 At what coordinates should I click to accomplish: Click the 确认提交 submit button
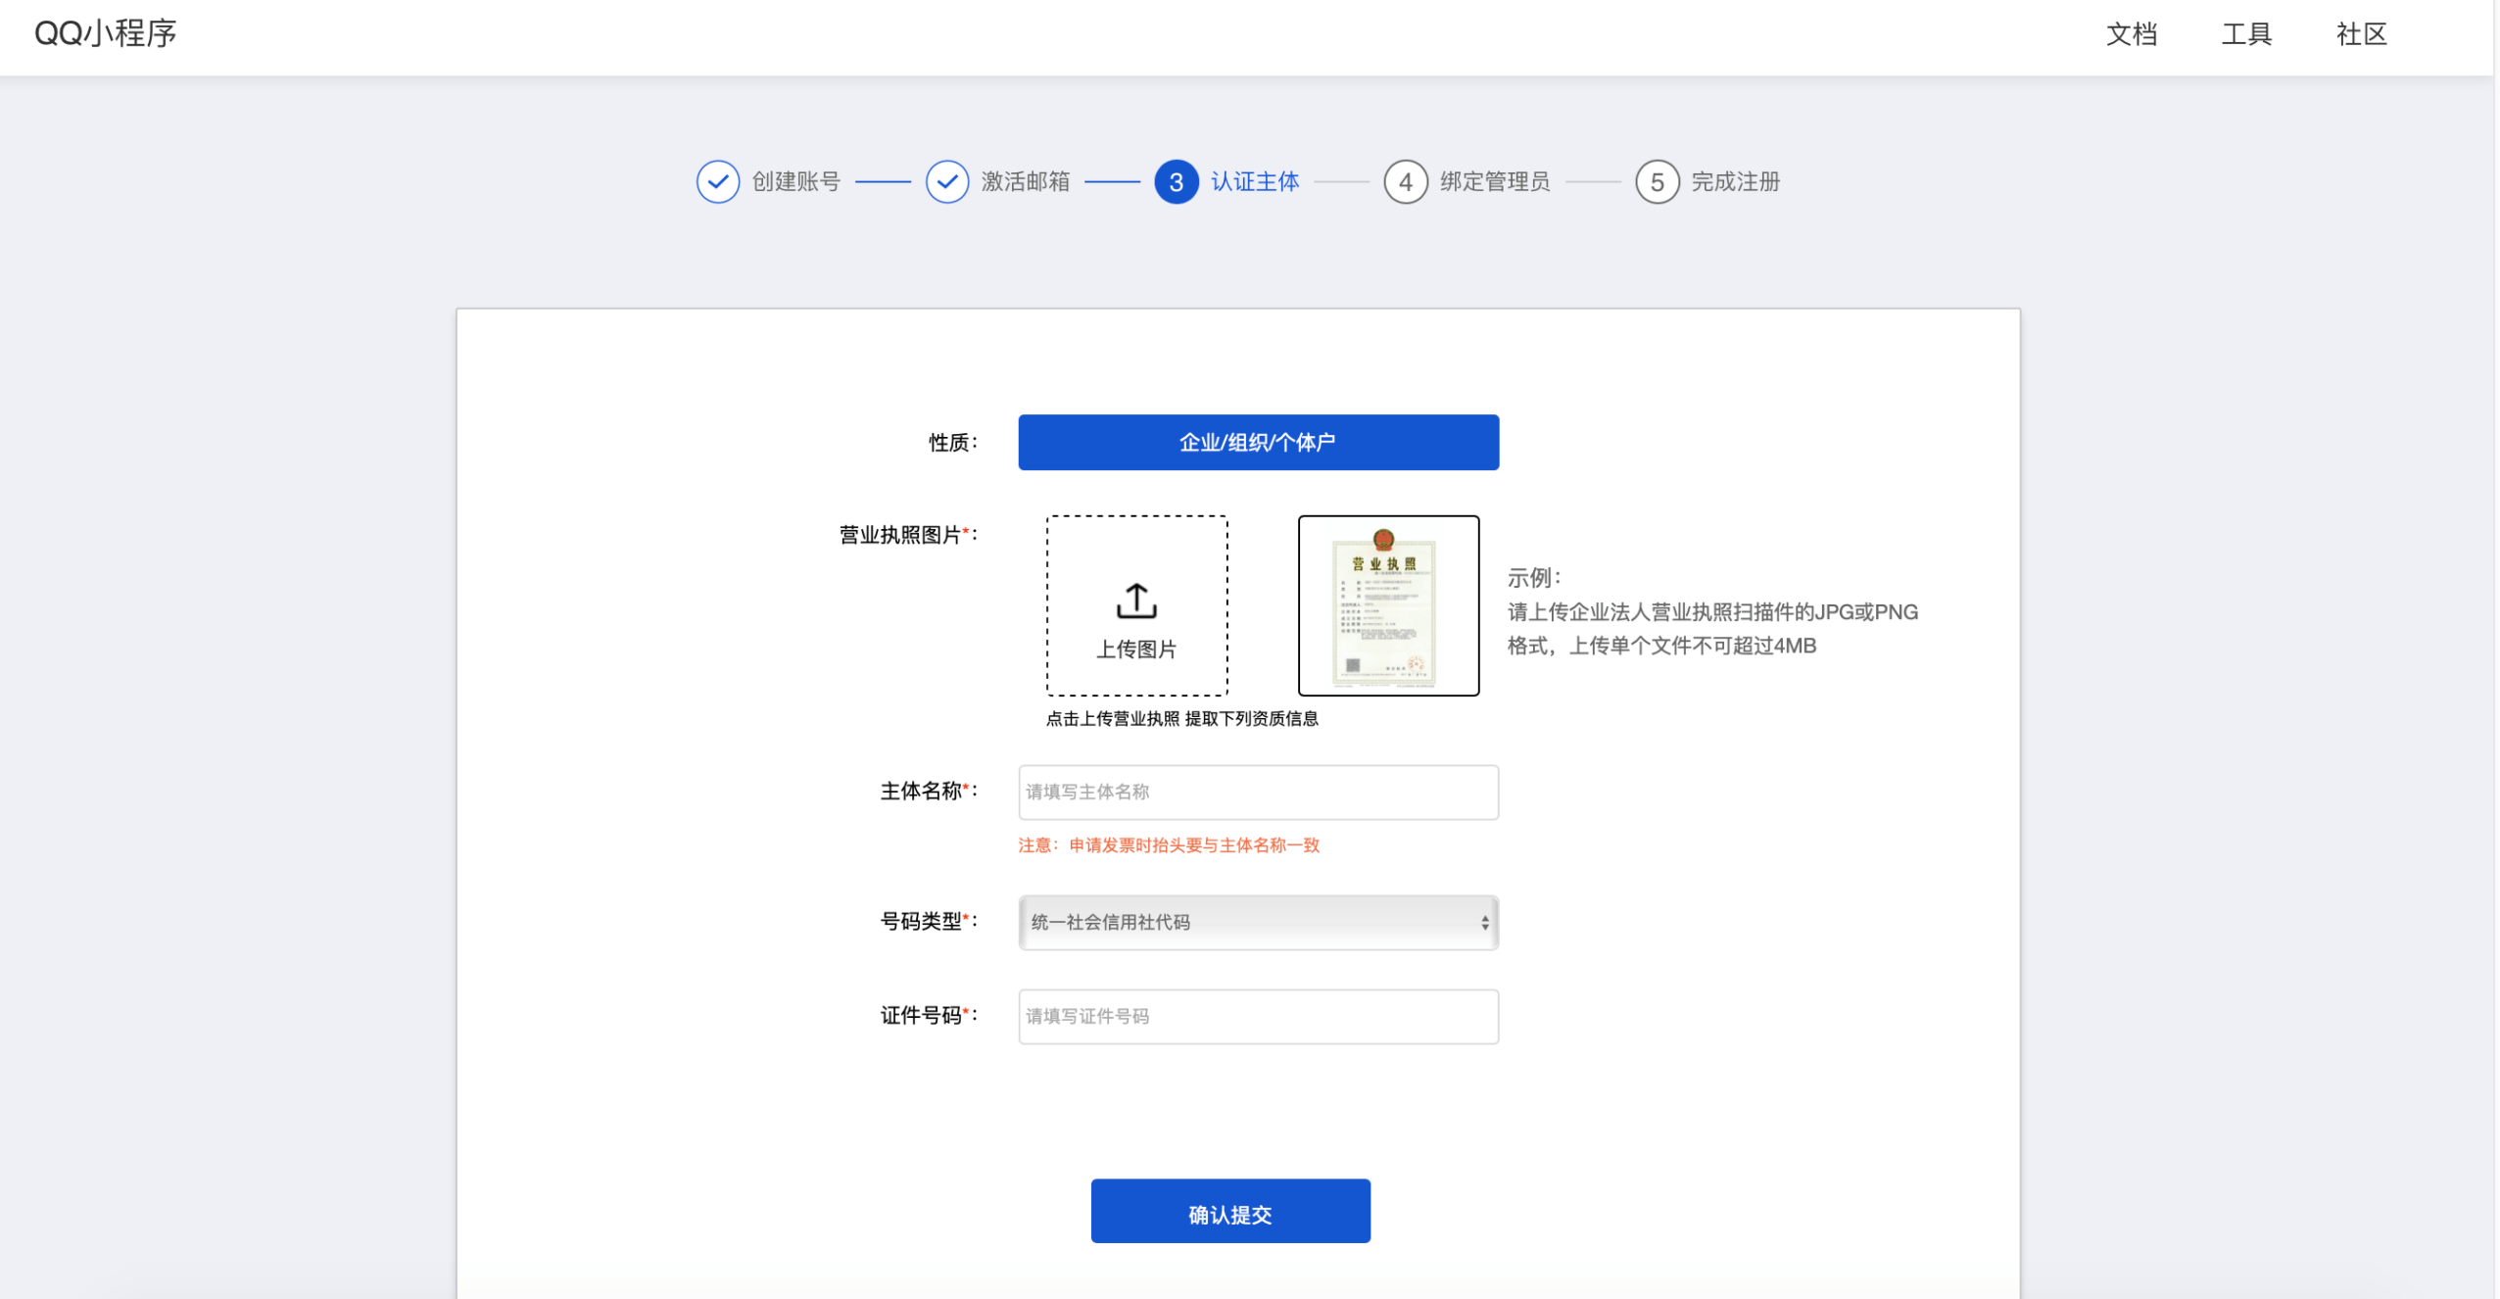coord(1229,1211)
